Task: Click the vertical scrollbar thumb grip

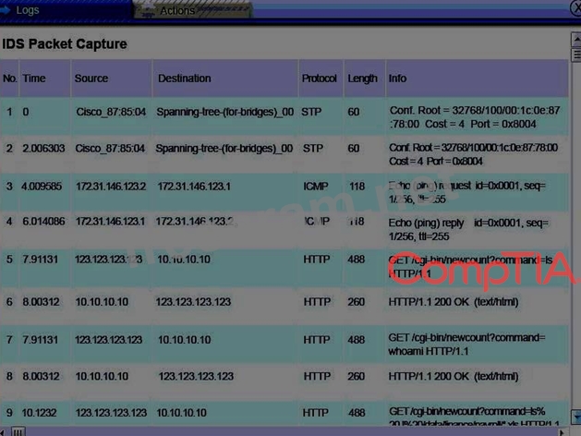Action: point(576,54)
